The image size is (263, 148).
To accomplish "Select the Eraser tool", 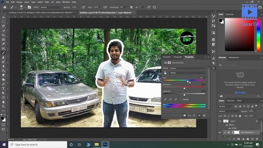I will coord(3,66).
